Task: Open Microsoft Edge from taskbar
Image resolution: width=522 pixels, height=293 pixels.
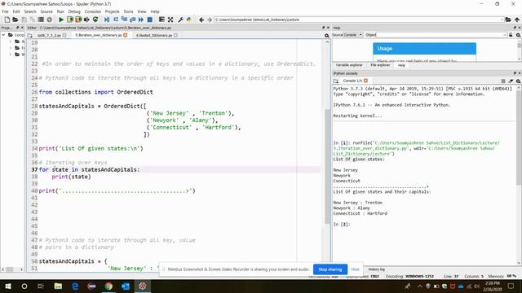Action: pos(75,286)
